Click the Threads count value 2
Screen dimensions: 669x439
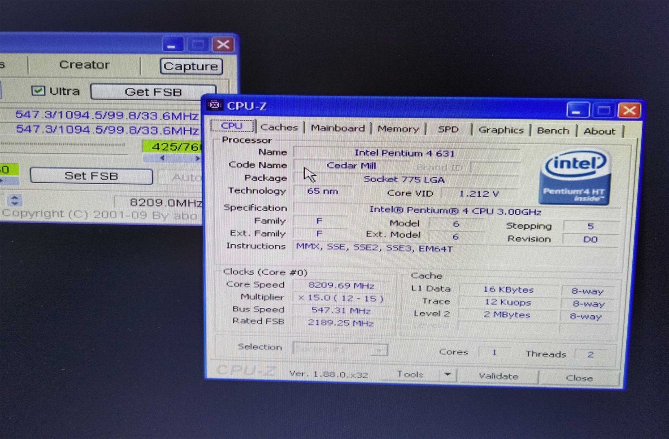(590, 354)
